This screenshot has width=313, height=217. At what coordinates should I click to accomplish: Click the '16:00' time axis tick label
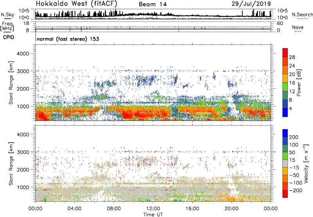tap(192, 209)
